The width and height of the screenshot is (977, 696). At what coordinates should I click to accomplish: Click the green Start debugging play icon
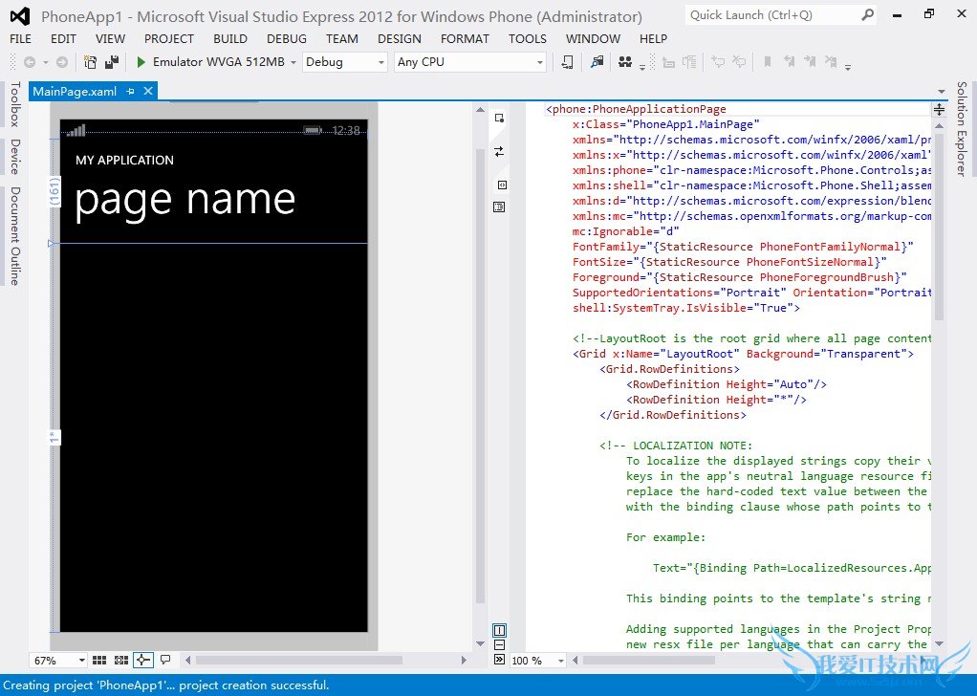tap(141, 62)
